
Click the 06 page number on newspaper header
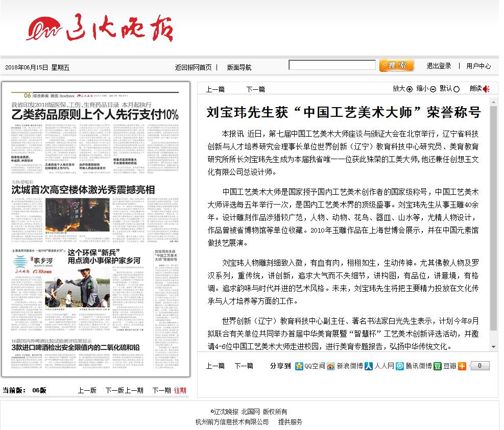coord(28,95)
